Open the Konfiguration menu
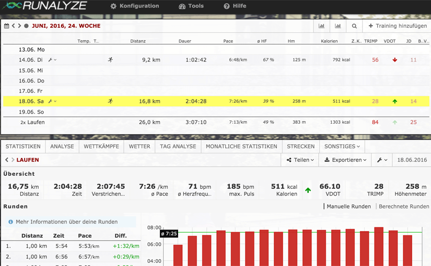The image size is (431, 266). pos(135,6)
